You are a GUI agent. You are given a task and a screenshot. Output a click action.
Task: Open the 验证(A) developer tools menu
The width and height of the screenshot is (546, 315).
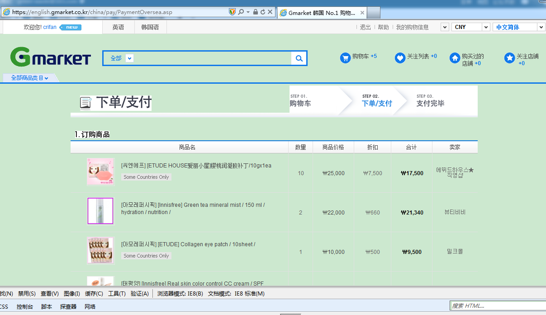(139, 294)
